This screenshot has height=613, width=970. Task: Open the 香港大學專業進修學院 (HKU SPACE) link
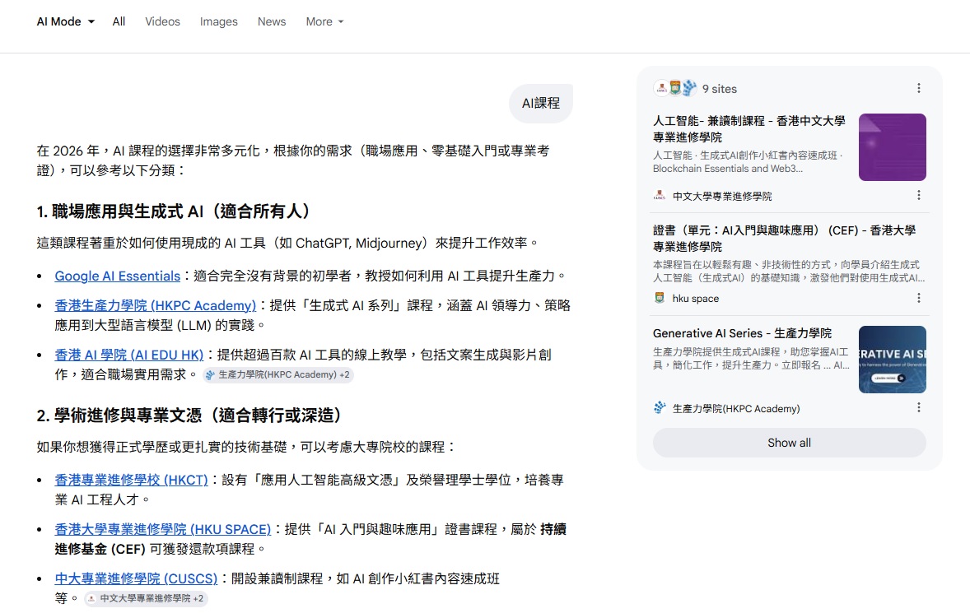click(x=163, y=529)
